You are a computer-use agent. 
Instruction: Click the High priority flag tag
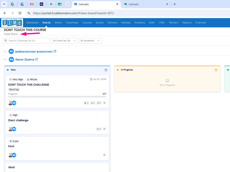coord(13,115)
